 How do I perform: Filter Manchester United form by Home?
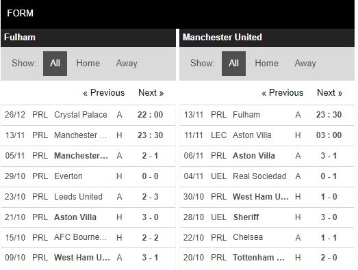click(x=267, y=64)
